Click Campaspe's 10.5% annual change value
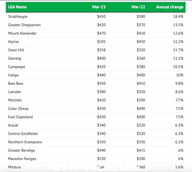The height and width of the screenshot is (172, 192). (x=178, y=67)
